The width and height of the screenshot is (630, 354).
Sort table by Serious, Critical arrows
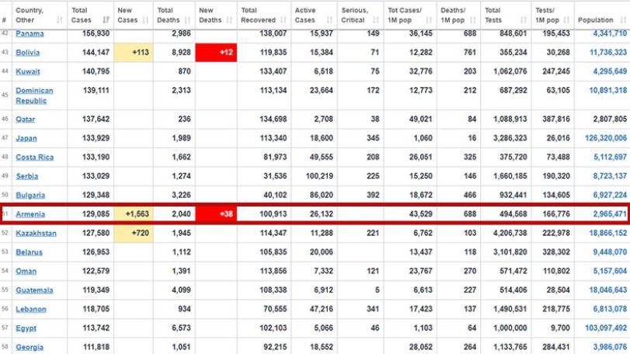376,20
